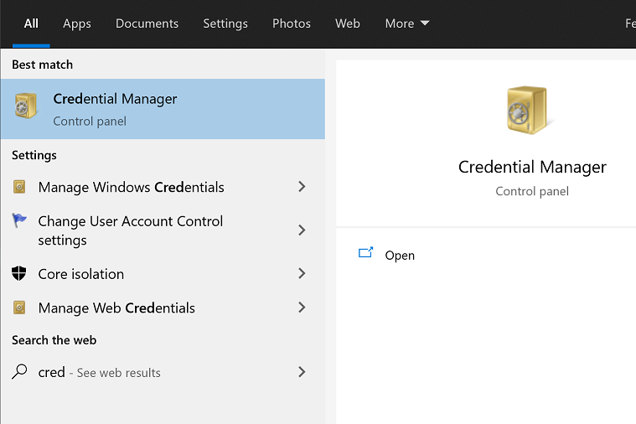
Task: Switch to the Documents tab
Action: (x=147, y=23)
